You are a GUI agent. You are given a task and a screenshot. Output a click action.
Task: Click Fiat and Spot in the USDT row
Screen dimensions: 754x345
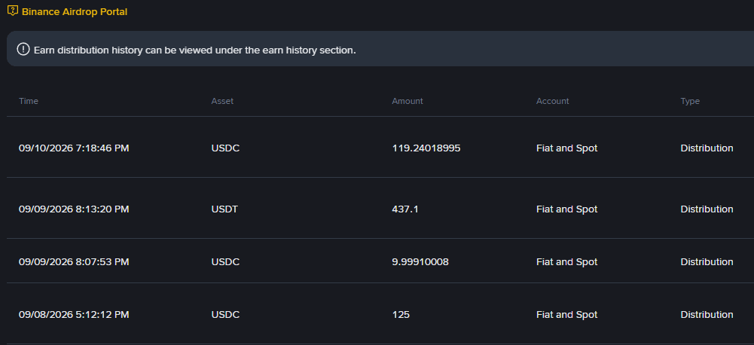tap(567, 209)
